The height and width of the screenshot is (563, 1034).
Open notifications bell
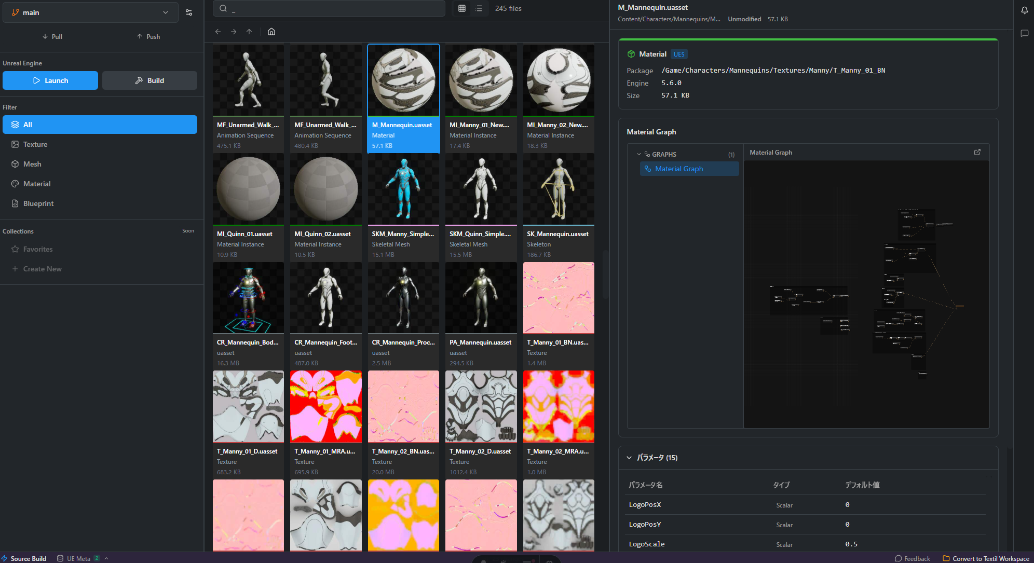click(1024, 10)
